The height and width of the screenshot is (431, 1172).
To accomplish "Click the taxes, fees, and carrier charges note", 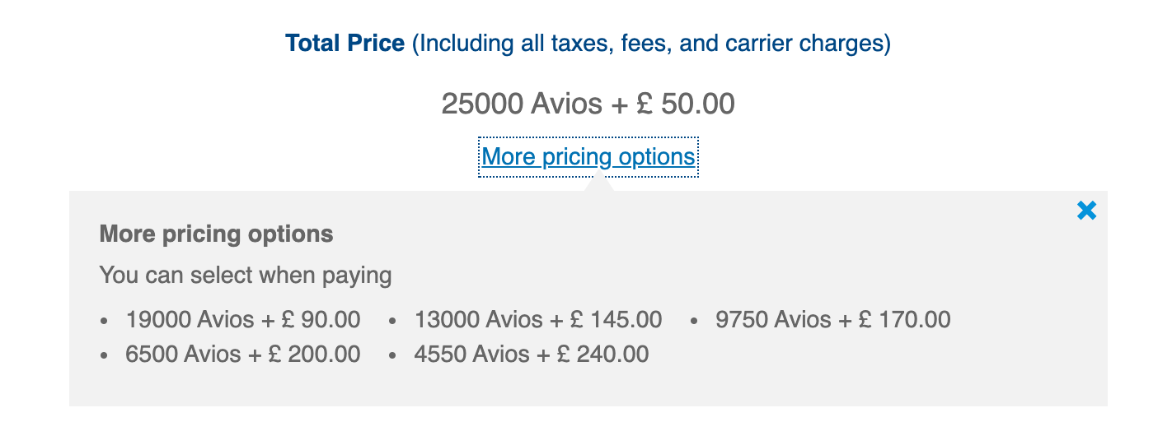I will click(x=651, y=43).
